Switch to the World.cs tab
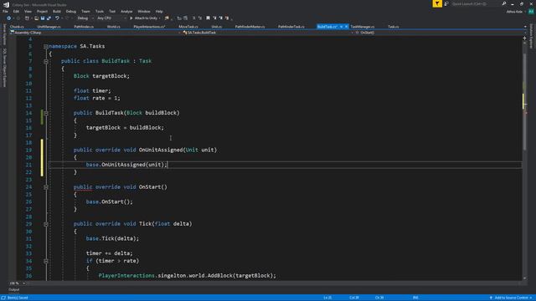 pyautogui.click(x=114, y=27)
